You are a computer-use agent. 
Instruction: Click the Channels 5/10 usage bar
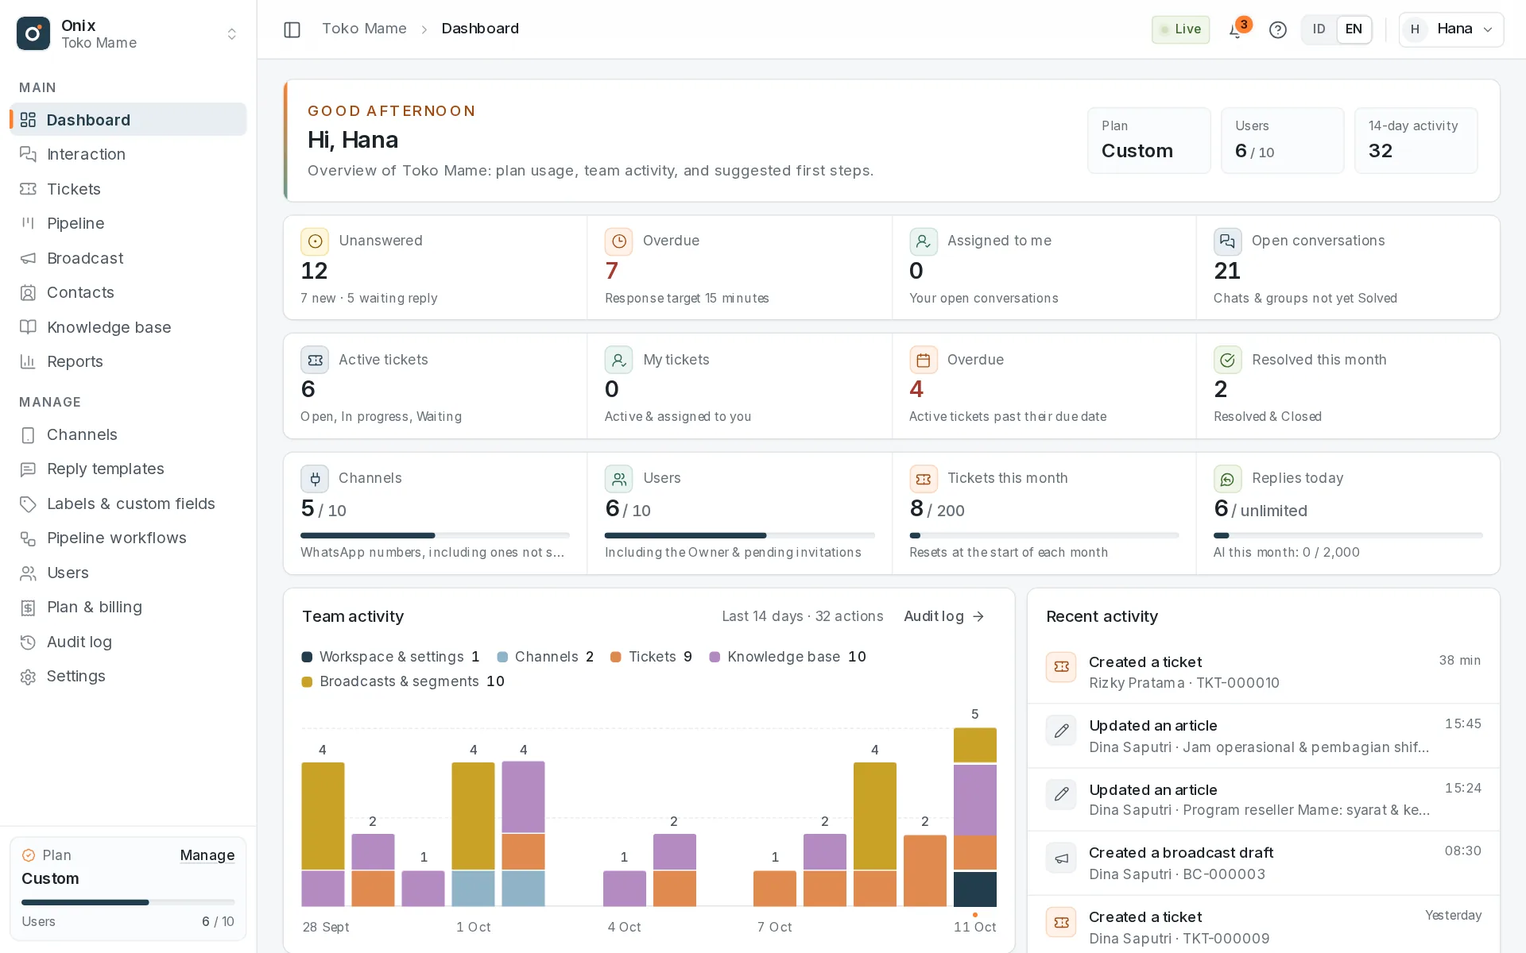435,535
